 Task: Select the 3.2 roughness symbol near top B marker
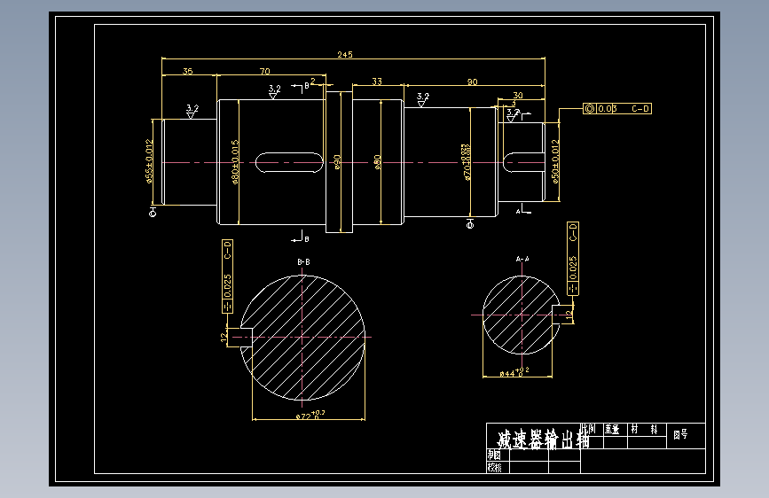pos(274,91)
